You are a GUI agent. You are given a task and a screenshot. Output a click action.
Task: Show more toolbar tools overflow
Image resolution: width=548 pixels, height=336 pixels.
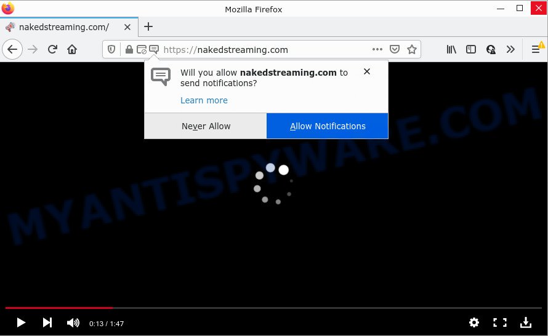(510, 50)
